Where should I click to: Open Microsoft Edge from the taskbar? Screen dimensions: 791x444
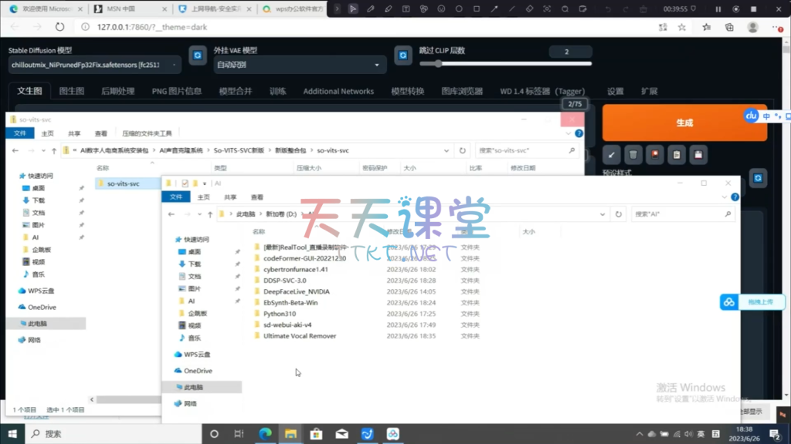[265, 434]
